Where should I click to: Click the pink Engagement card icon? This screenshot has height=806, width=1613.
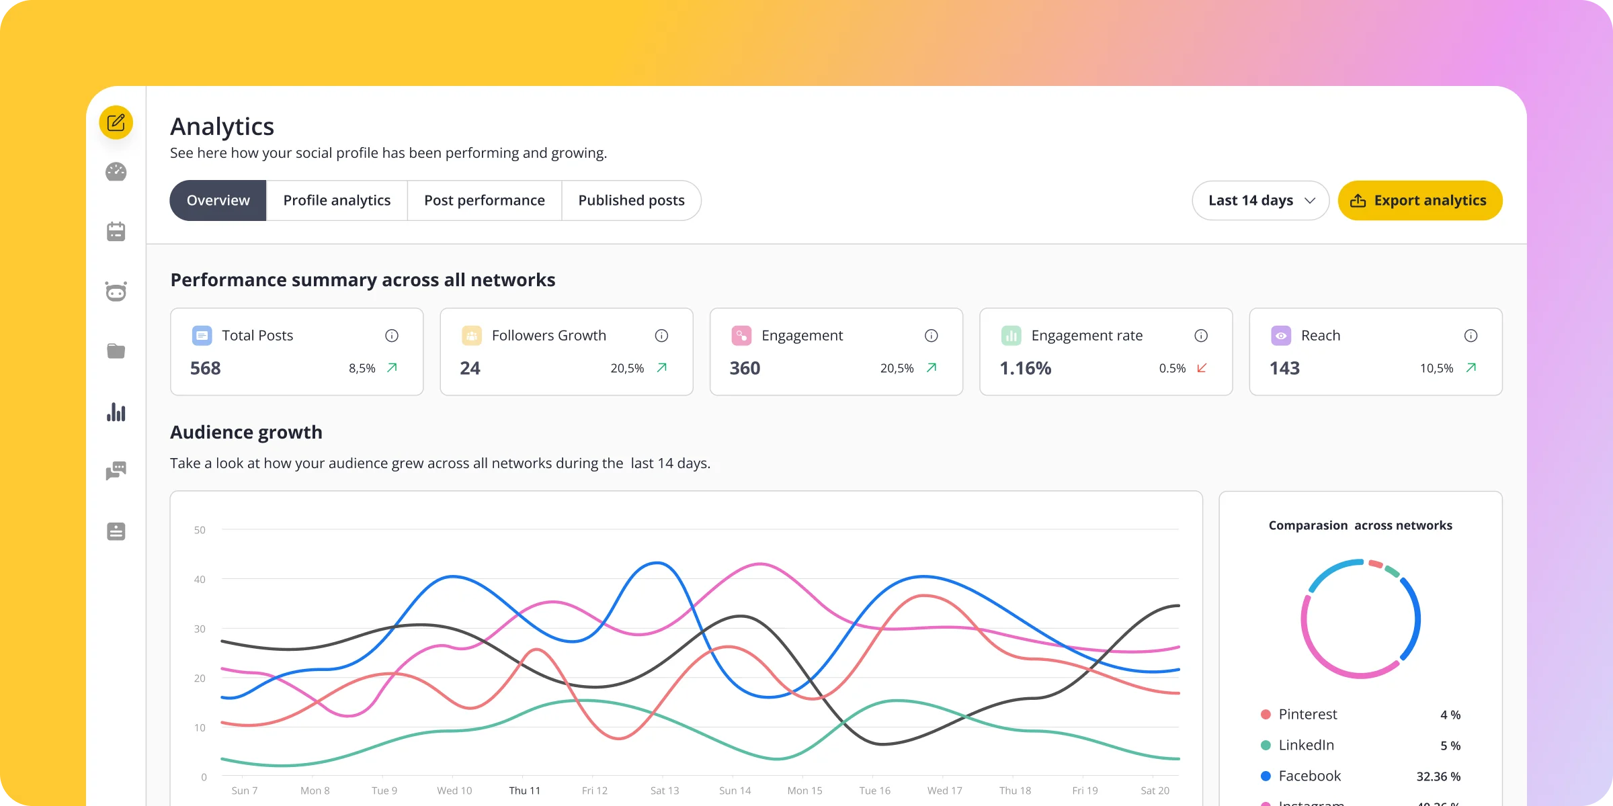coord(741,335)
